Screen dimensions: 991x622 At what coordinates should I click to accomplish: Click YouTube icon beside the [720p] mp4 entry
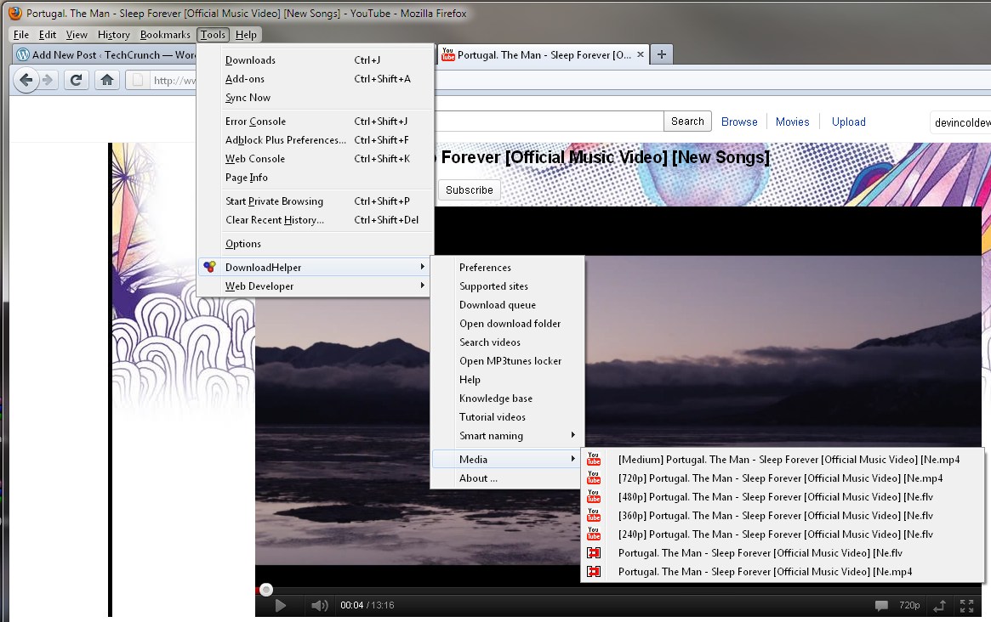(x=594, y=478)
